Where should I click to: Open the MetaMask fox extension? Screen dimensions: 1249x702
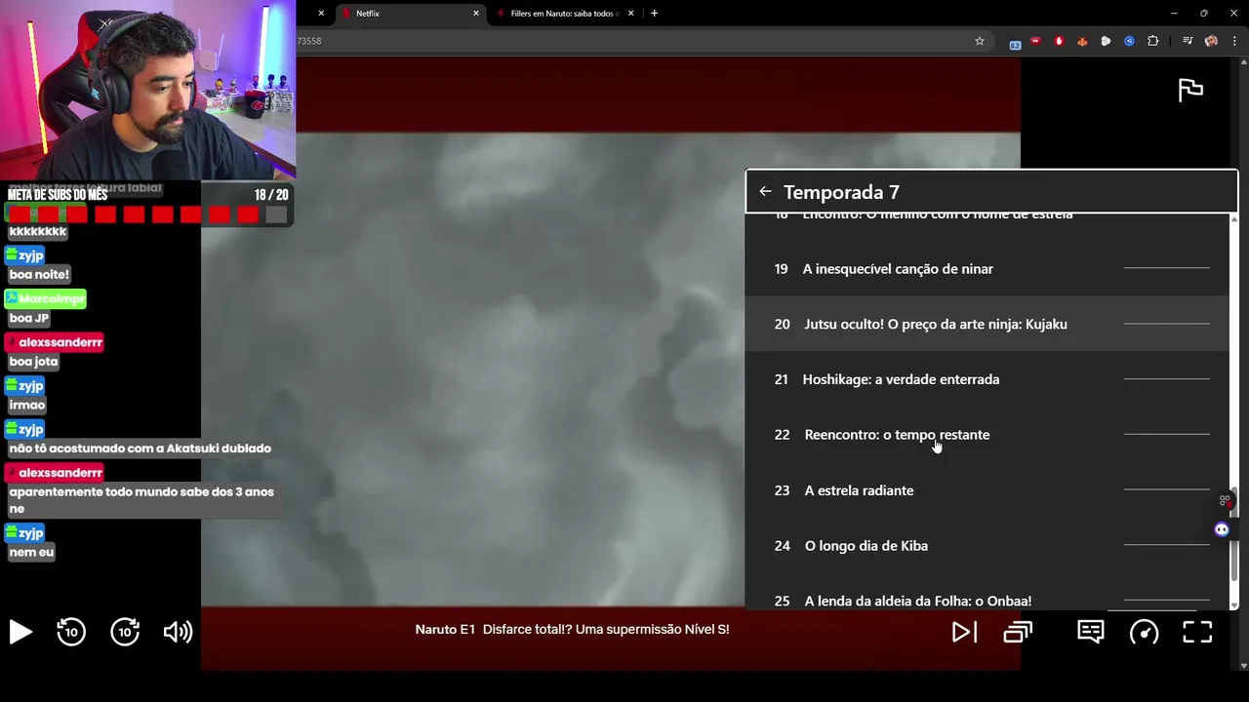click(1082, 41)
